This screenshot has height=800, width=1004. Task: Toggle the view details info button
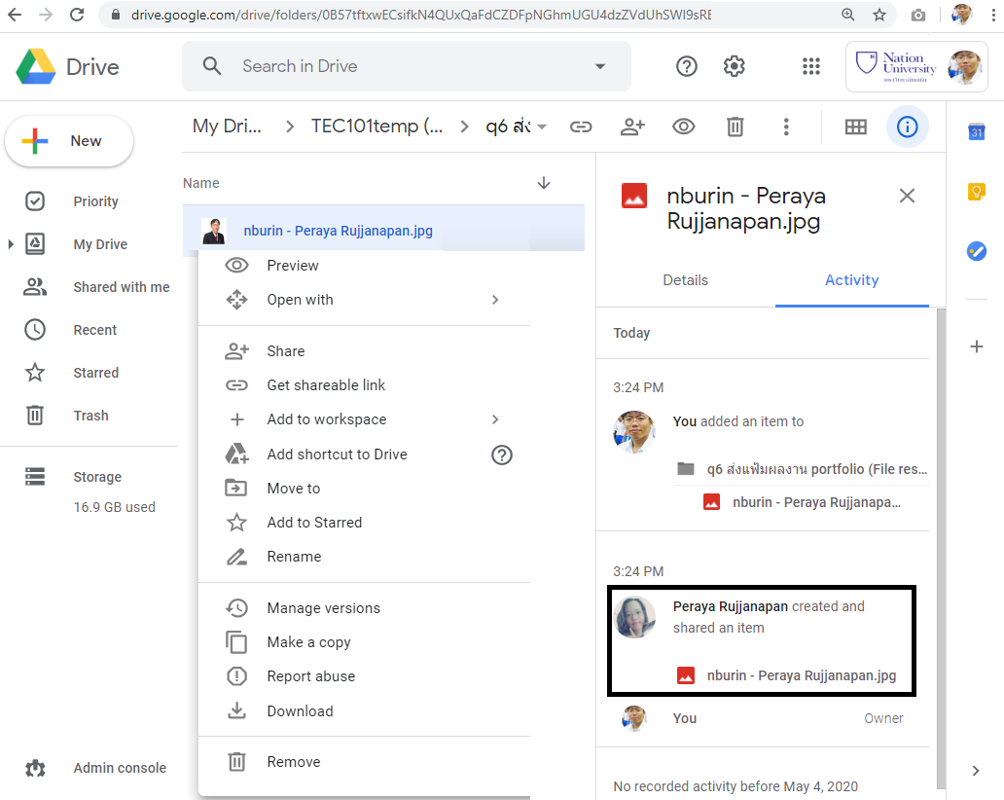coord(907,127)
